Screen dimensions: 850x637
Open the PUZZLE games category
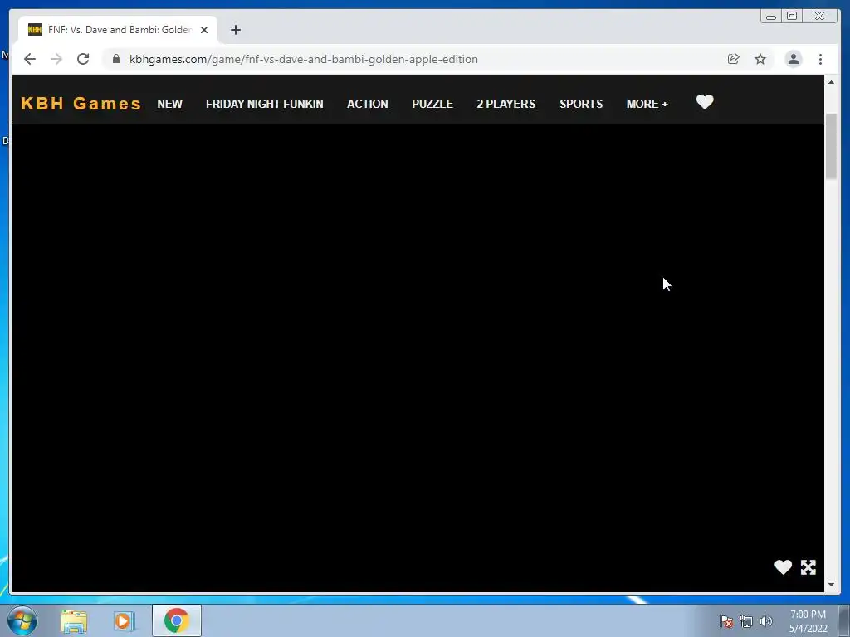[x=432, y=104]
